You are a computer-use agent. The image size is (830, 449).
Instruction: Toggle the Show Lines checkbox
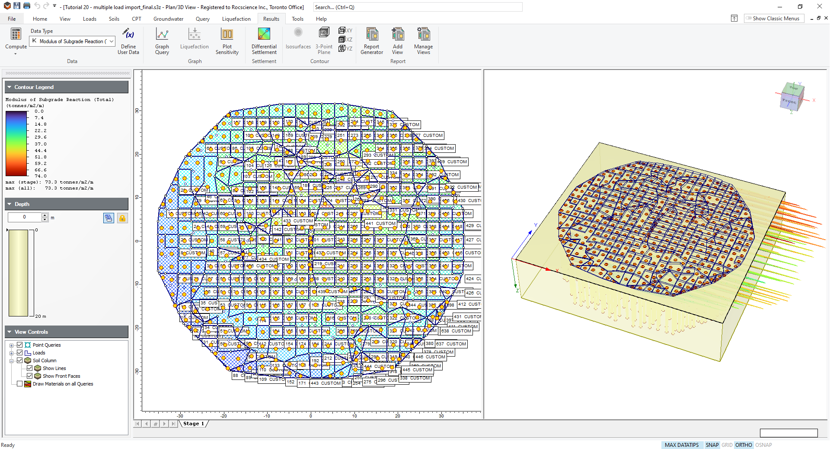[x=30, y=368]
